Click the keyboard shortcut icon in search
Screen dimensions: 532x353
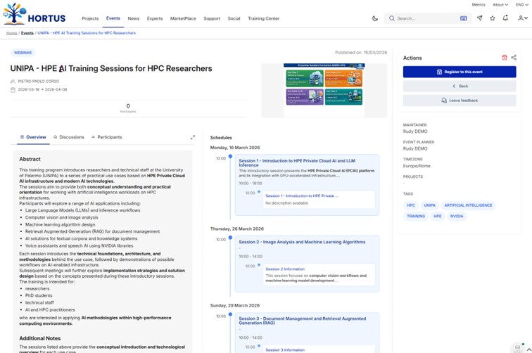pos(463,18)
